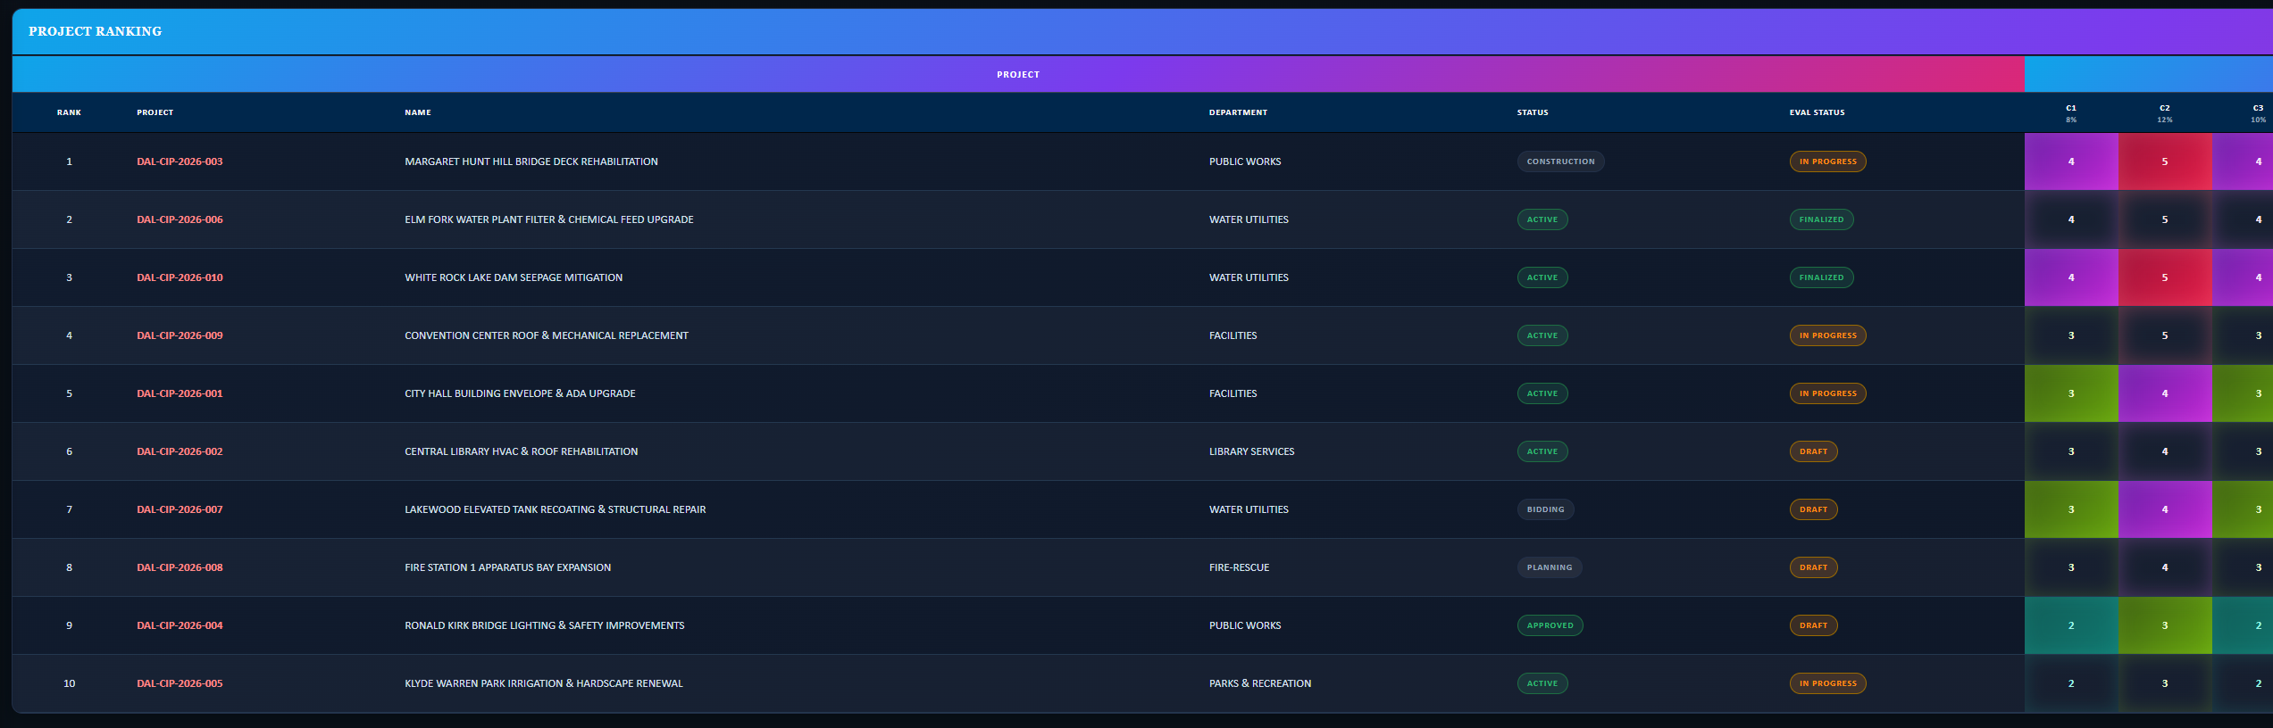Select the Bidding status badge
Viewport: 2273px width, 728px height.
pyautogui.click(x=1545, y=509)
